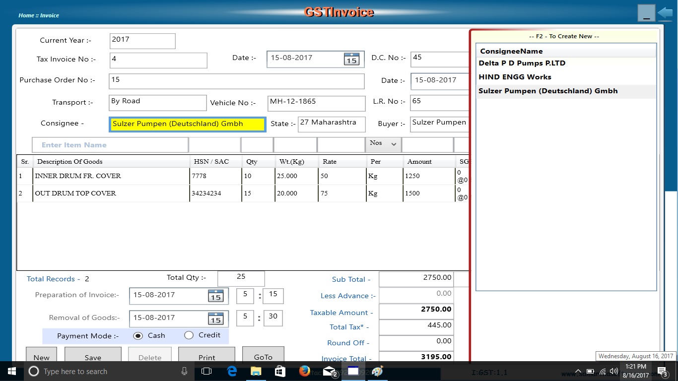Open the Wi-Fi network tray icon

(x=603, y=371)
